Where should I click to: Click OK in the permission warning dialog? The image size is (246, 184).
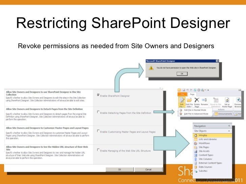tap(182, 74)
